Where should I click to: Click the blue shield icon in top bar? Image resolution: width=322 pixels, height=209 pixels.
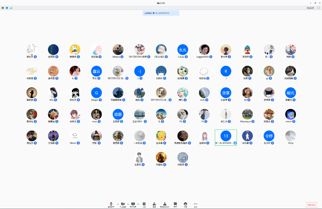[x=7, y=8]
